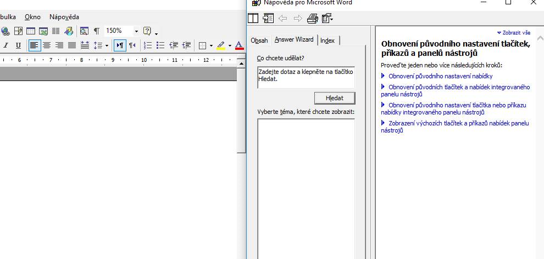Toggle left-to-right text direction

tap(120, 45)
